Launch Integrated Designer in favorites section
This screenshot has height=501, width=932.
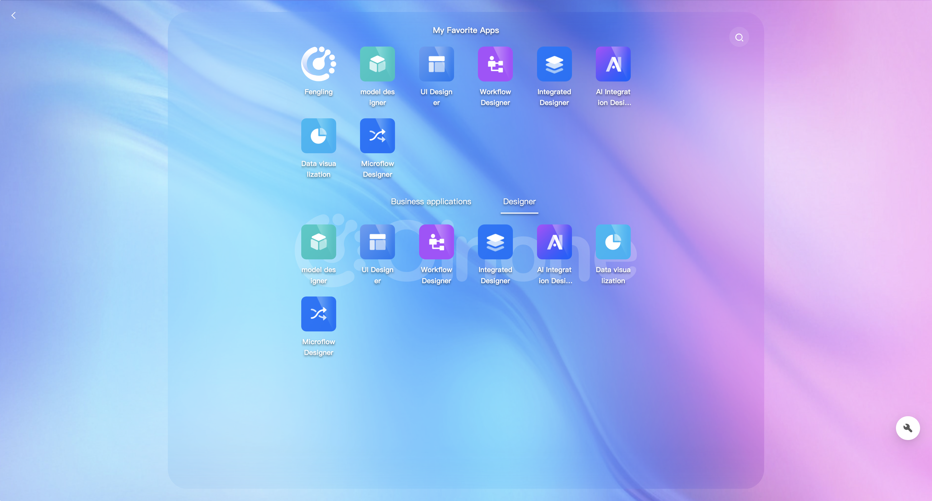(554, 64)
